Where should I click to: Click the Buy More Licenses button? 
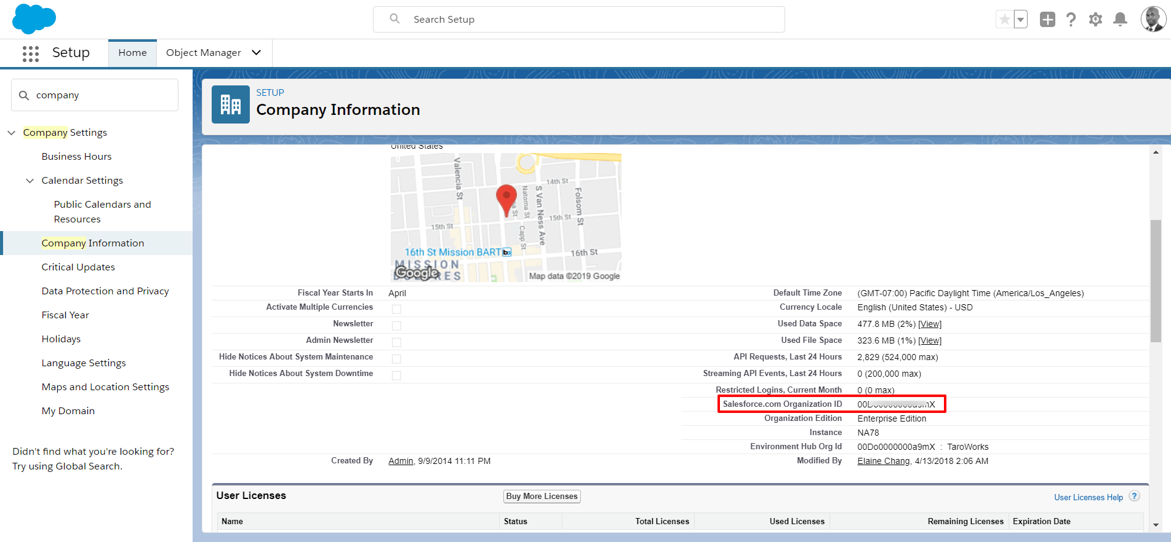point(542,497)
